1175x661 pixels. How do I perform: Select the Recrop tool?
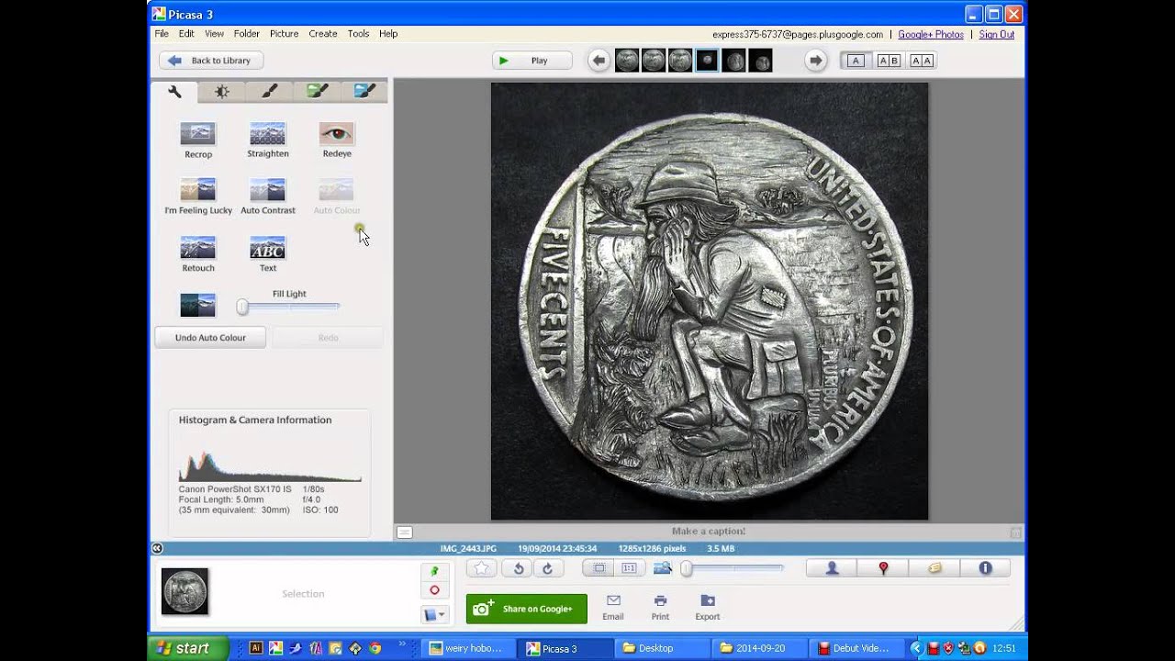pyautogui.click(x=197, y=140)
